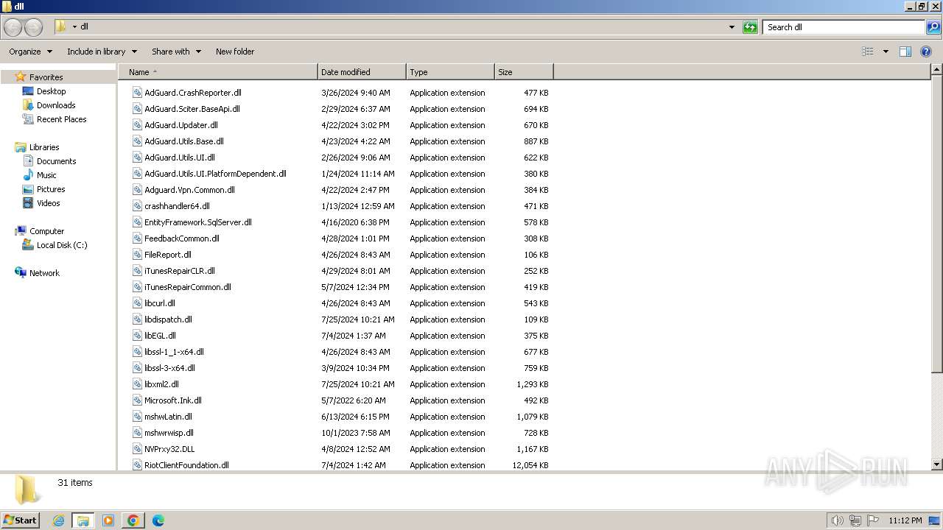This screenshot has width=943, height=530.
Task: Select the libcurl.dll file icon
Action: [x=137, y=303]
